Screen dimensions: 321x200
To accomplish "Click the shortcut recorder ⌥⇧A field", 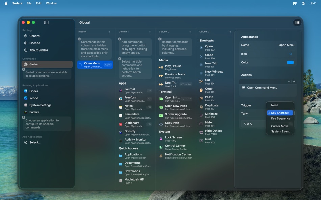I will (x=254, y=124).
